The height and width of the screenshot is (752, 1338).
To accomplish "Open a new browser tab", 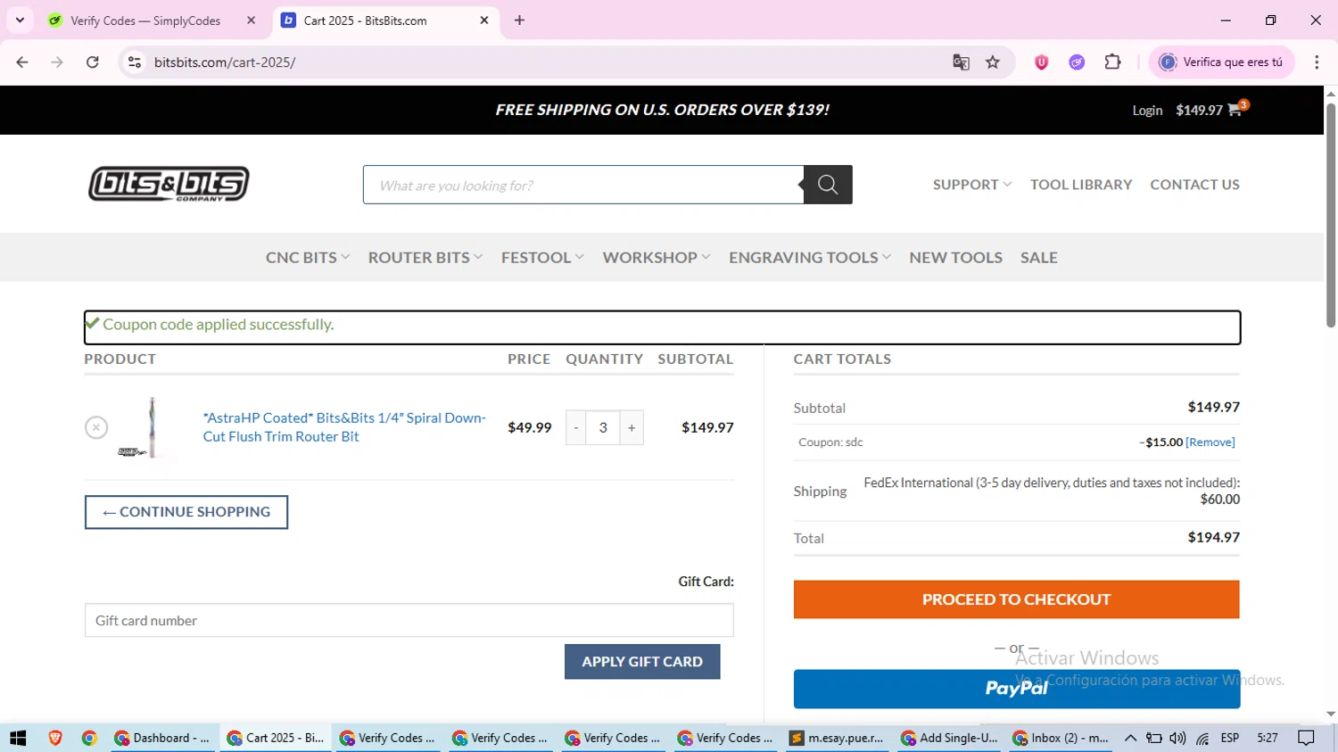I will (519, 21).
